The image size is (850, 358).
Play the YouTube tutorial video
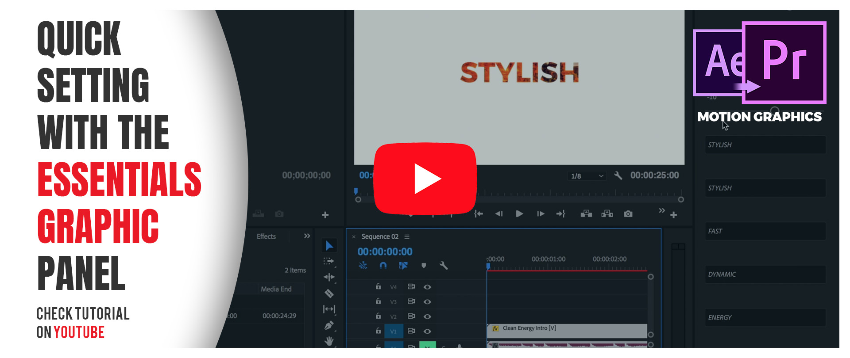coord(425,179)
